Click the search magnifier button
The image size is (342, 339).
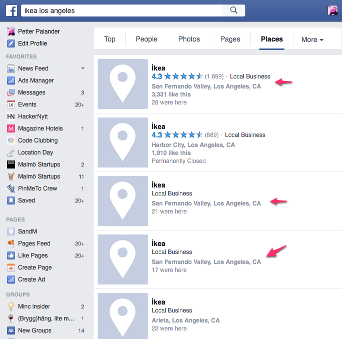(234, 10)
